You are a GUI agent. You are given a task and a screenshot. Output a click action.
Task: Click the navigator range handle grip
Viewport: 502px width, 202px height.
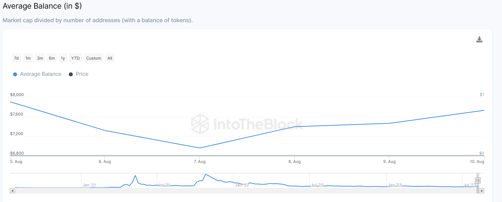coord(478,180)
